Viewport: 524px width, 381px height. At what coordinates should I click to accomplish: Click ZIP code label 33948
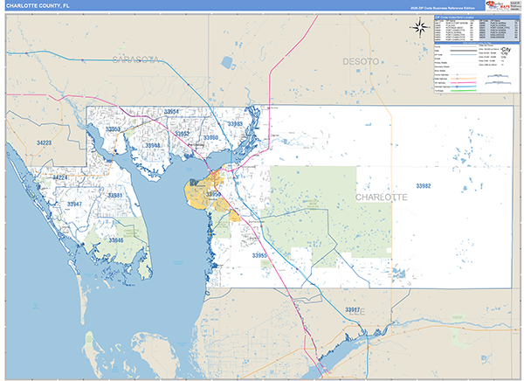[x=152, y=146]
